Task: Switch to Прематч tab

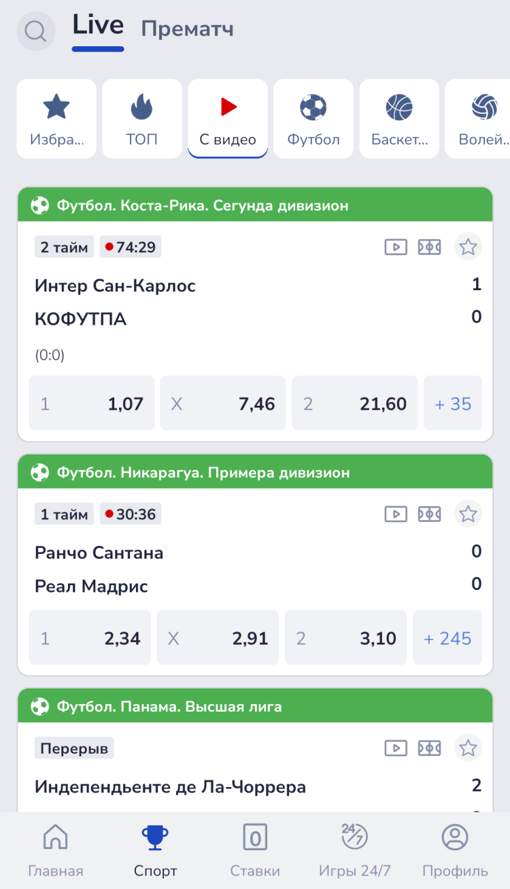Action: 187,29
